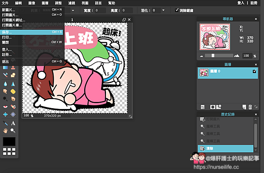Open the constraint dropdown arrow
Screen dimensions: 264x173
tap(73, 10)
